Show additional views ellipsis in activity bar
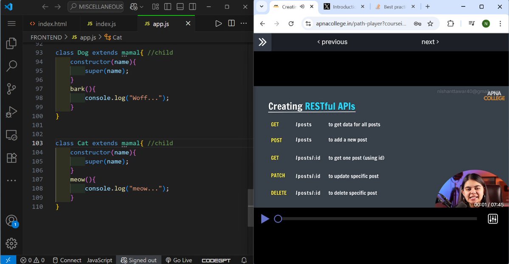The height and width of the screenshot is (264, 509). (11, 181)
